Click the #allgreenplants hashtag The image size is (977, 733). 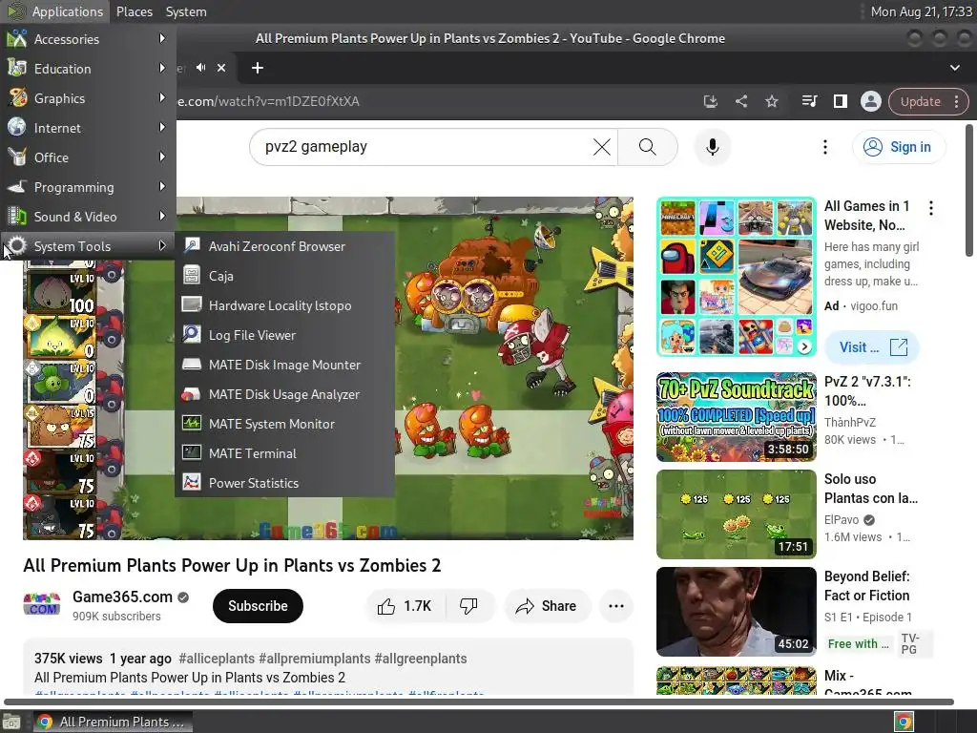[420, 659]
